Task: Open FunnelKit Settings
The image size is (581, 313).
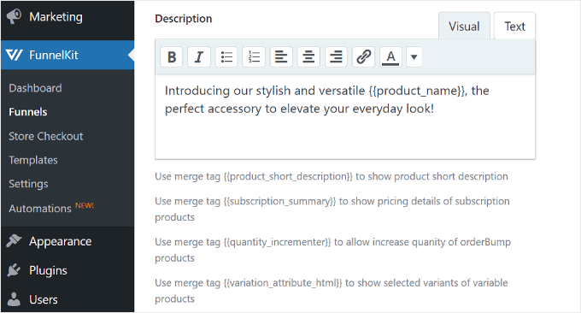Action: pyautogui.click(x=28, y=184)
